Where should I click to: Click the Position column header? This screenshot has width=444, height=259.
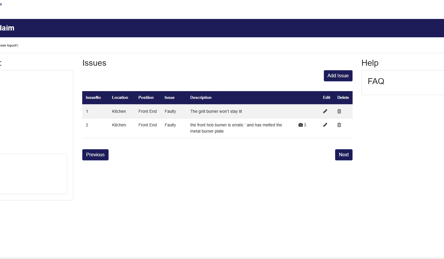click(x=146, y=98)
